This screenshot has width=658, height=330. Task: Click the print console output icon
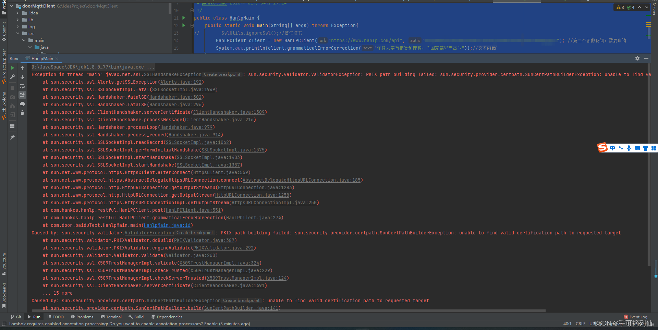22,104
